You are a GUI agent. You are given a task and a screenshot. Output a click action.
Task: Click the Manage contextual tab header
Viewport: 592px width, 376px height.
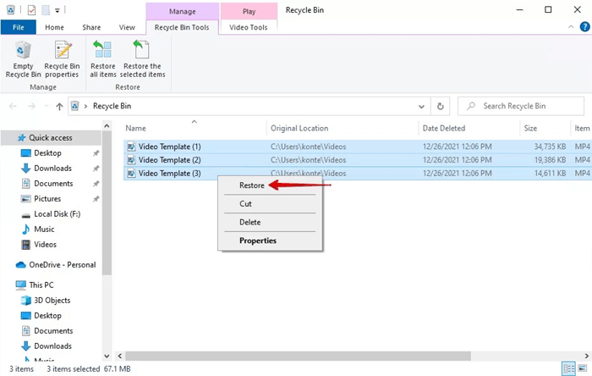click(183, 11)
